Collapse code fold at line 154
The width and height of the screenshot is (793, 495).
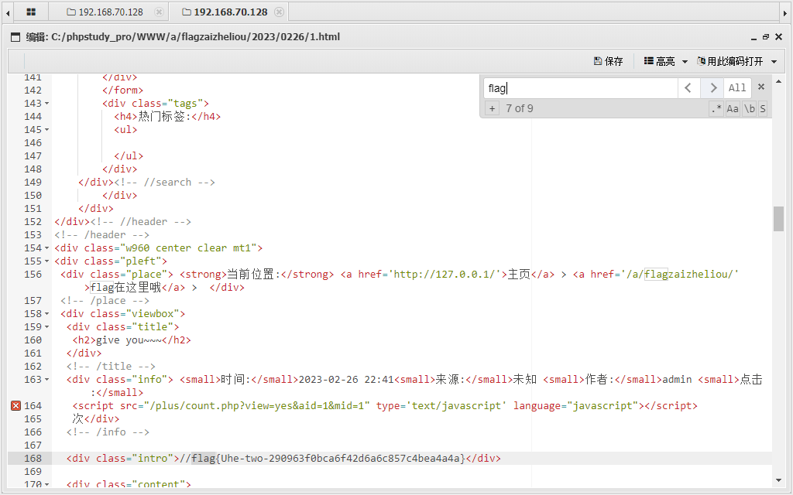pos(47,248)
